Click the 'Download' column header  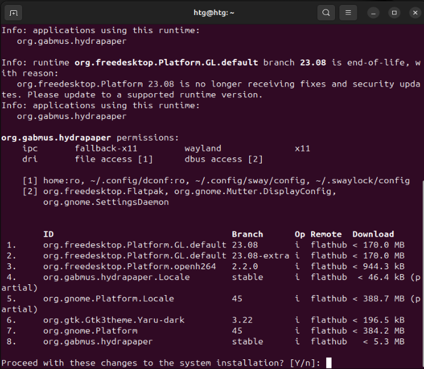coord(373,234)
